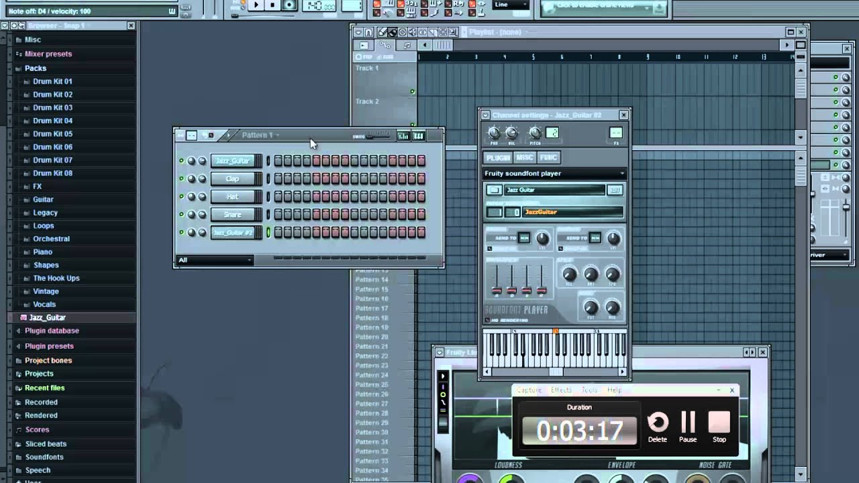Open the Channel settings window menu arrow
The width and height of the screenshot is (859, 483).
(x=486, y=115)
